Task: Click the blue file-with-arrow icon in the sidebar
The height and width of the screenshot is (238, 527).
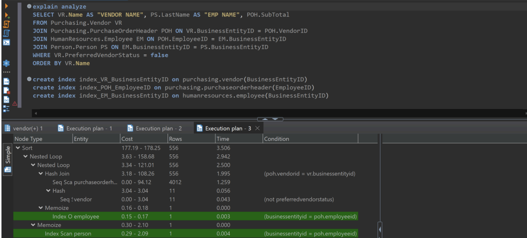Action: pyautogui.click(x=6, y=82)
